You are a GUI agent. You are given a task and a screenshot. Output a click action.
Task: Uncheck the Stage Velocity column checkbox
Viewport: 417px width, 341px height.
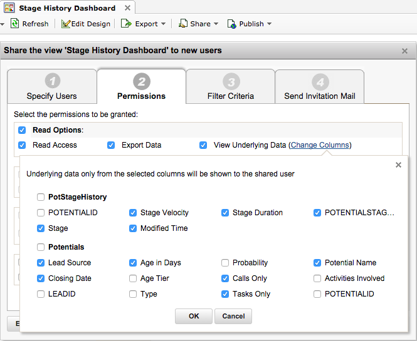point(133,213)
